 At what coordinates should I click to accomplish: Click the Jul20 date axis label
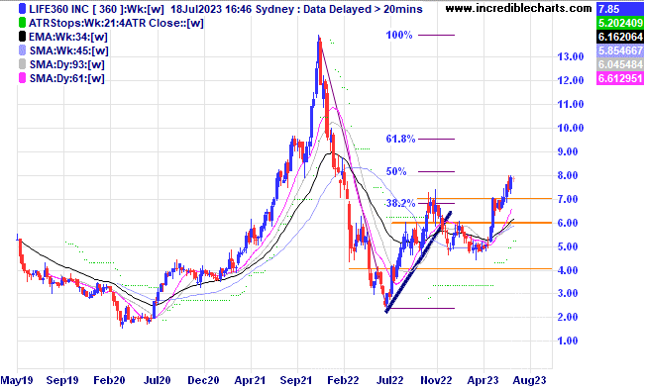click(x=157, y=380)
